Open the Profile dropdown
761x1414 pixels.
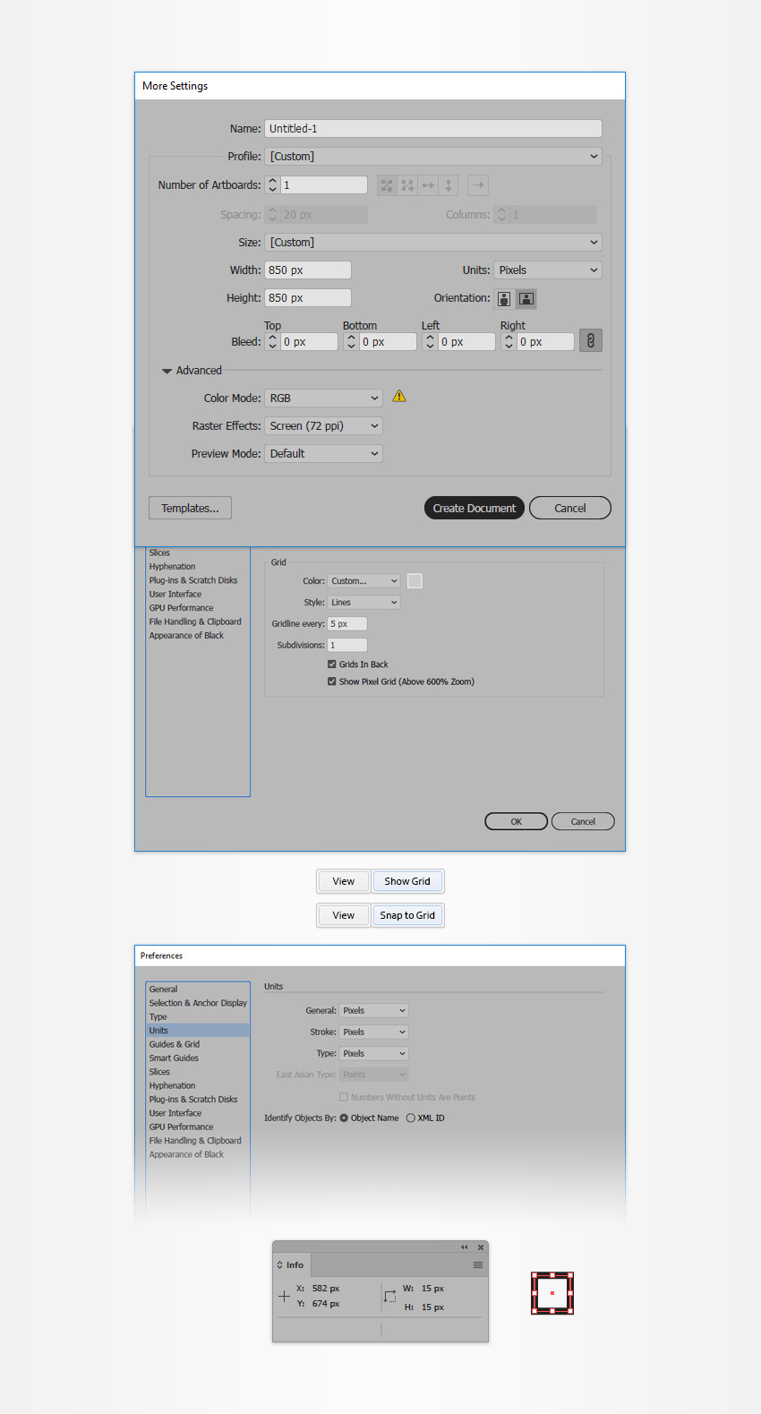433,157
